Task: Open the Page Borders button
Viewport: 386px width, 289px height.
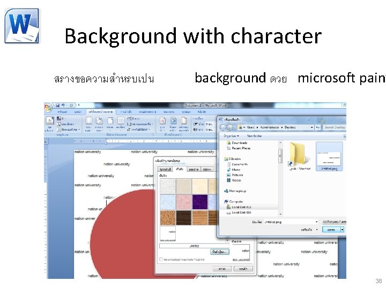Action: click(x=184, y=124)
